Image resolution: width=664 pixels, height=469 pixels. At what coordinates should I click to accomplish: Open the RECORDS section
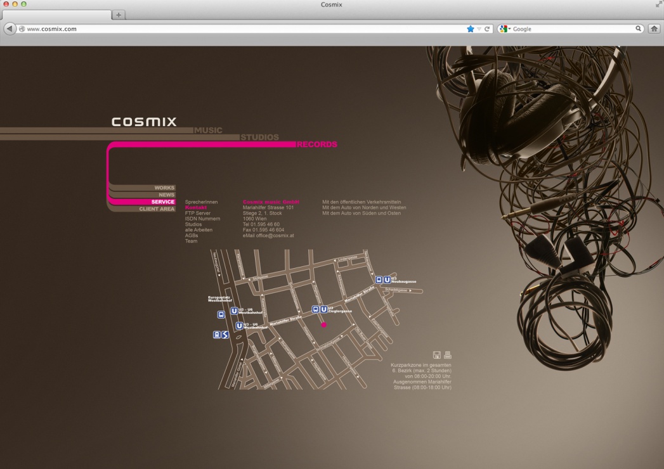coord(316,145)
